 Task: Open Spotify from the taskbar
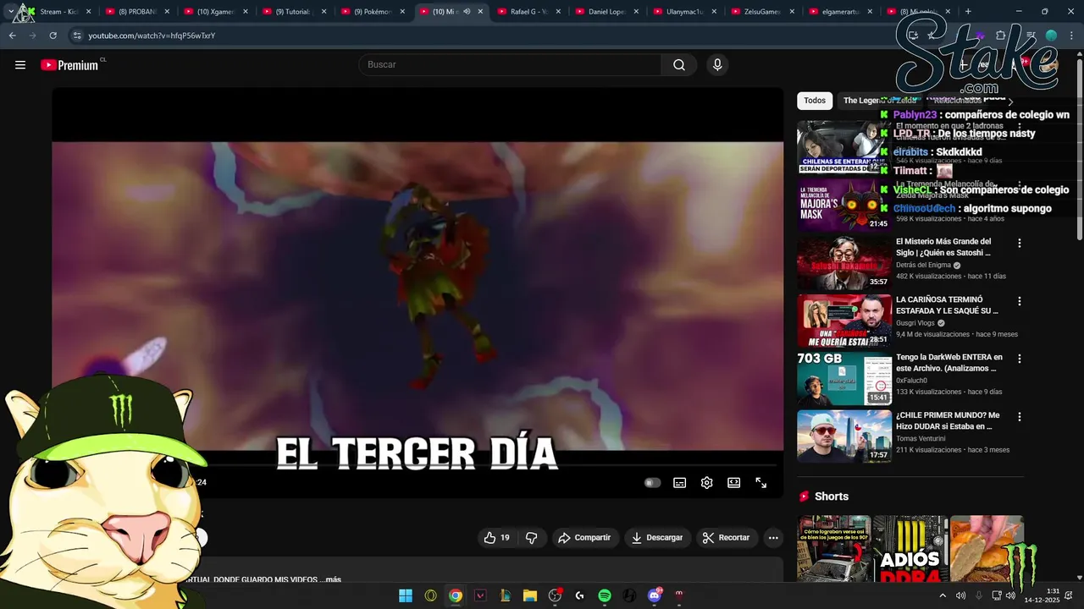click(x=605, y=595)
